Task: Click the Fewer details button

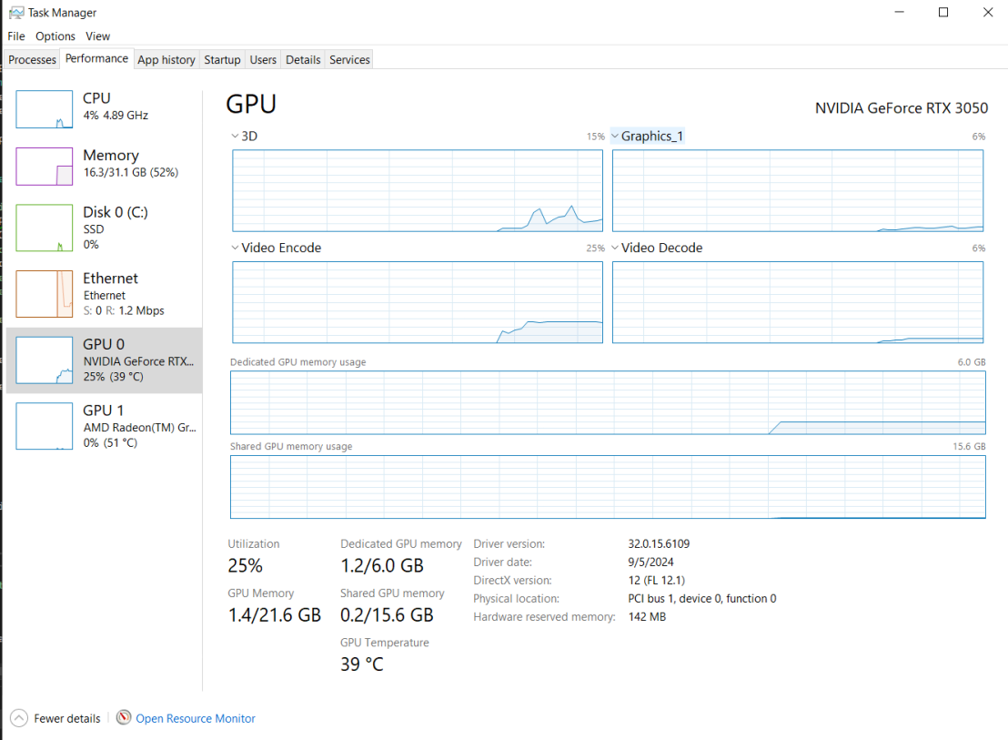Action: [x=66, y=718]
